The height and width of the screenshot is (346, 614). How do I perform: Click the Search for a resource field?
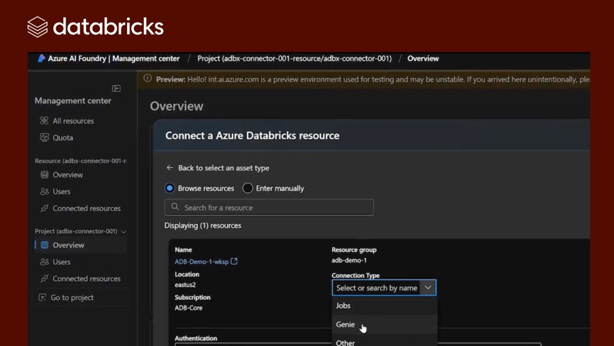coord(269,207)
